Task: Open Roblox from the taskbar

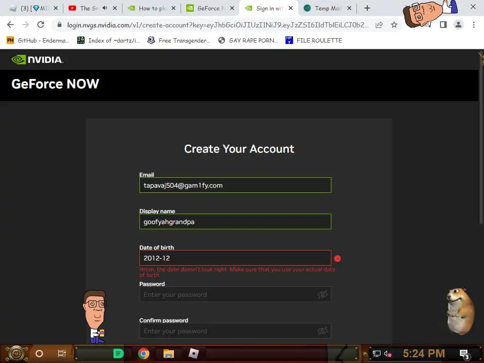Action: [193, 354]
